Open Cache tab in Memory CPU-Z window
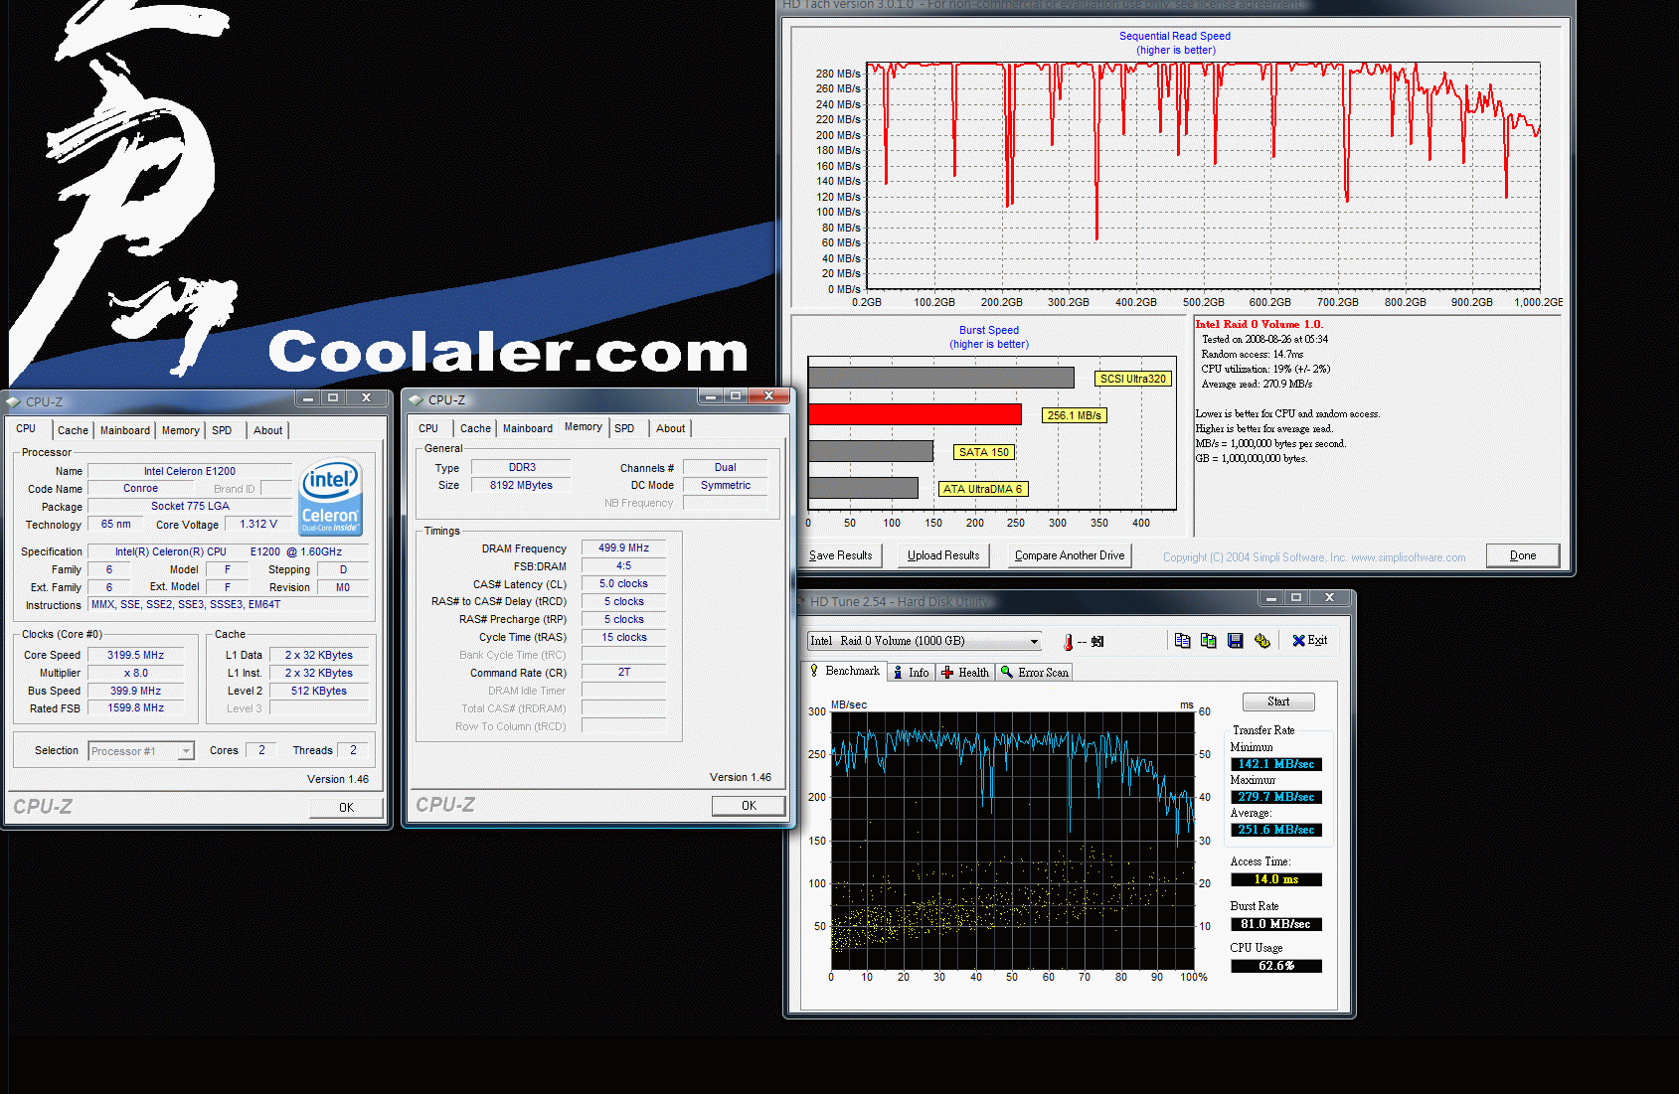 coord(475,428)
